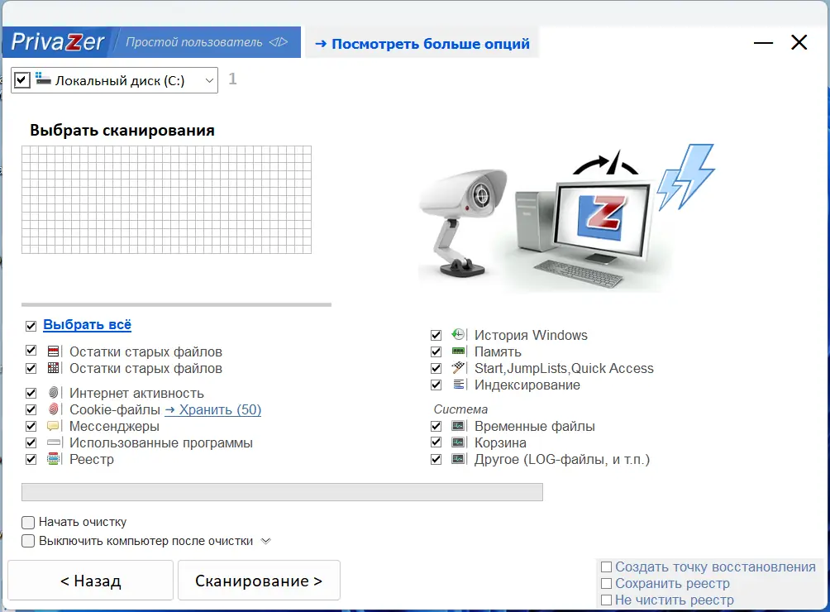
Task: Click the memory chip icon beside Память
Action: (458, 351)
